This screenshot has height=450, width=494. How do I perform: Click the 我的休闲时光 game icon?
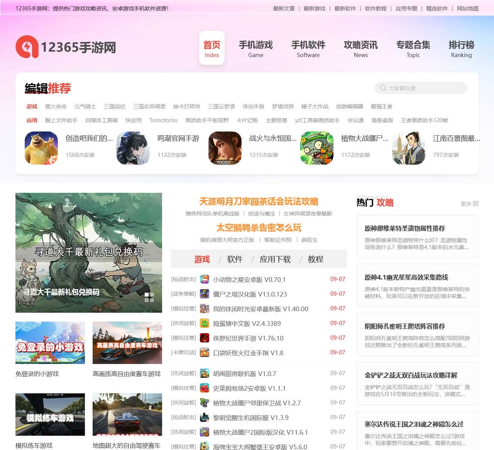point(205,308)
